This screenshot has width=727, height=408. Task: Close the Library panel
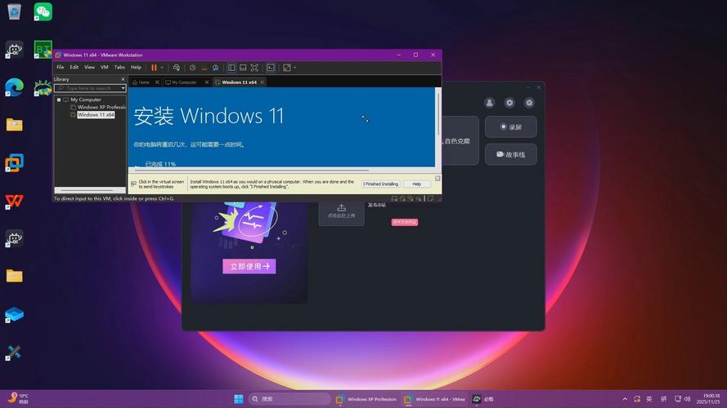pyautogui.click(x=123, y=79)
